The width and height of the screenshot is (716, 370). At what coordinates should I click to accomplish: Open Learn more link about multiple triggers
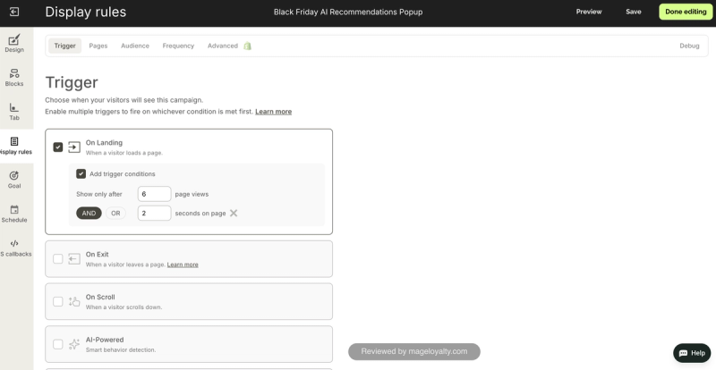click(x=274, y=112)
